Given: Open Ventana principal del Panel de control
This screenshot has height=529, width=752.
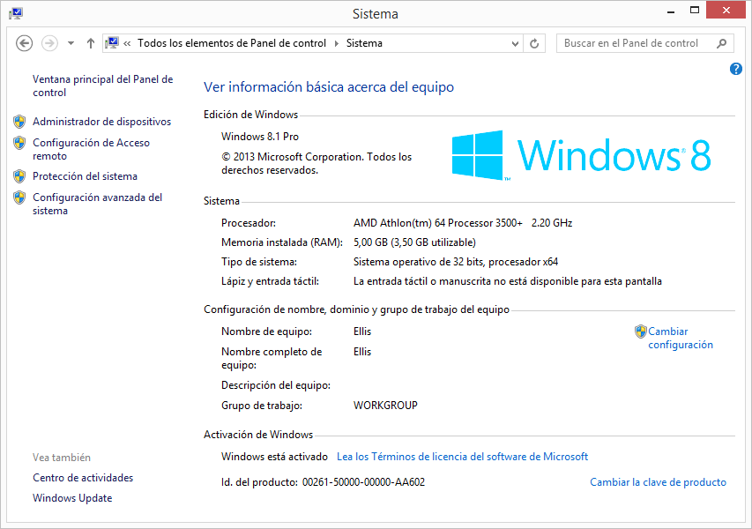Looking at the screenshot, I should [x=102, y=86].
